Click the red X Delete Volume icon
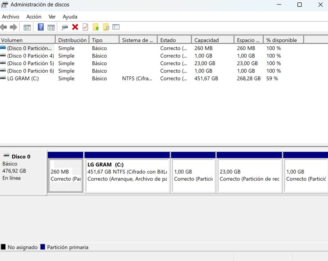The image size is (328, 261). pyautogui.click(x=75, y=27)
